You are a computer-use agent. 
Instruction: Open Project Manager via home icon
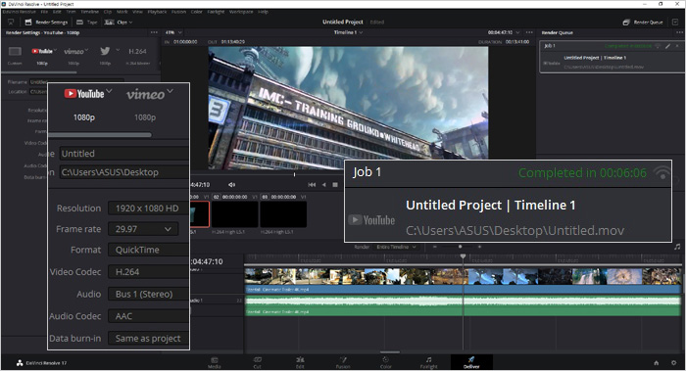pos(657,363)
